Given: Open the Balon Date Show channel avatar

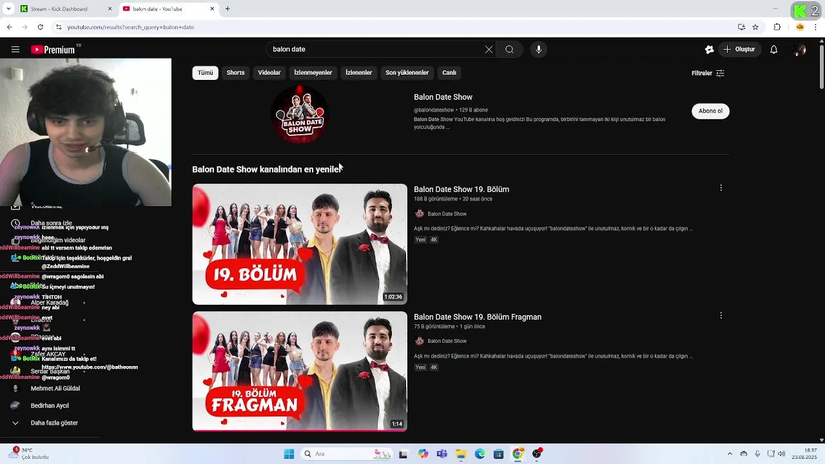Looking at the screenshot, I should click(300, 114).
